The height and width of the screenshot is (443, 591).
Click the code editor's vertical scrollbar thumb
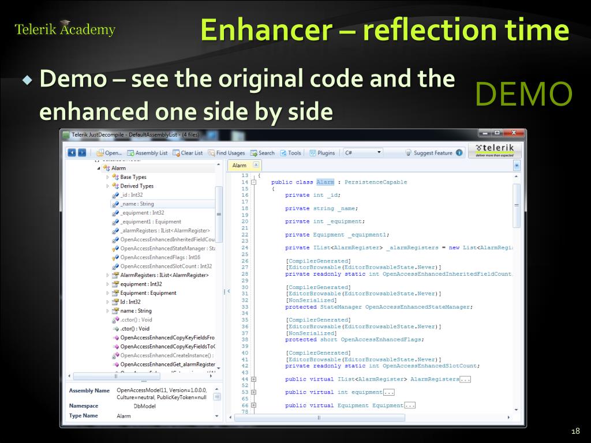pos(517,205)
